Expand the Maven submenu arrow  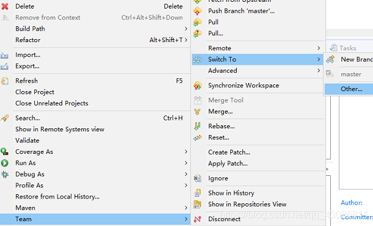click(186, 208)
